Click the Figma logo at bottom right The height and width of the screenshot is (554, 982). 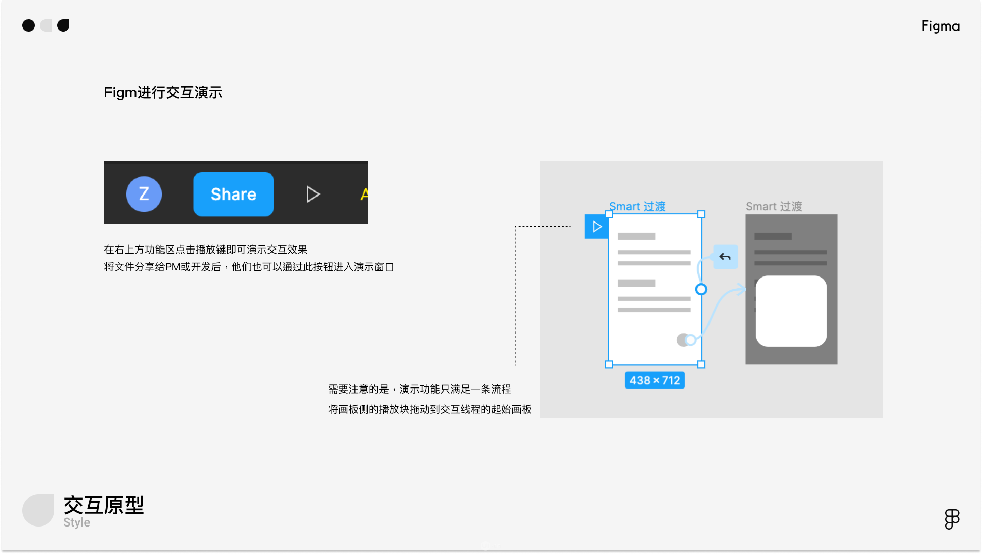[x=951, y=519]
